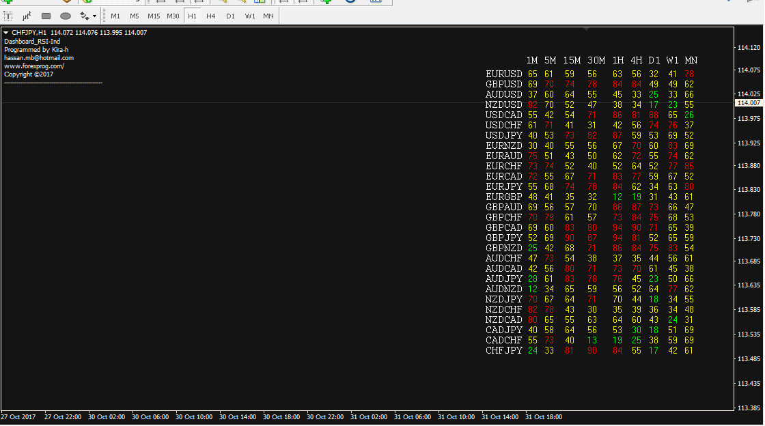
Task: Pick the Ellipse shape tool
Action: (x=66, y=16)
